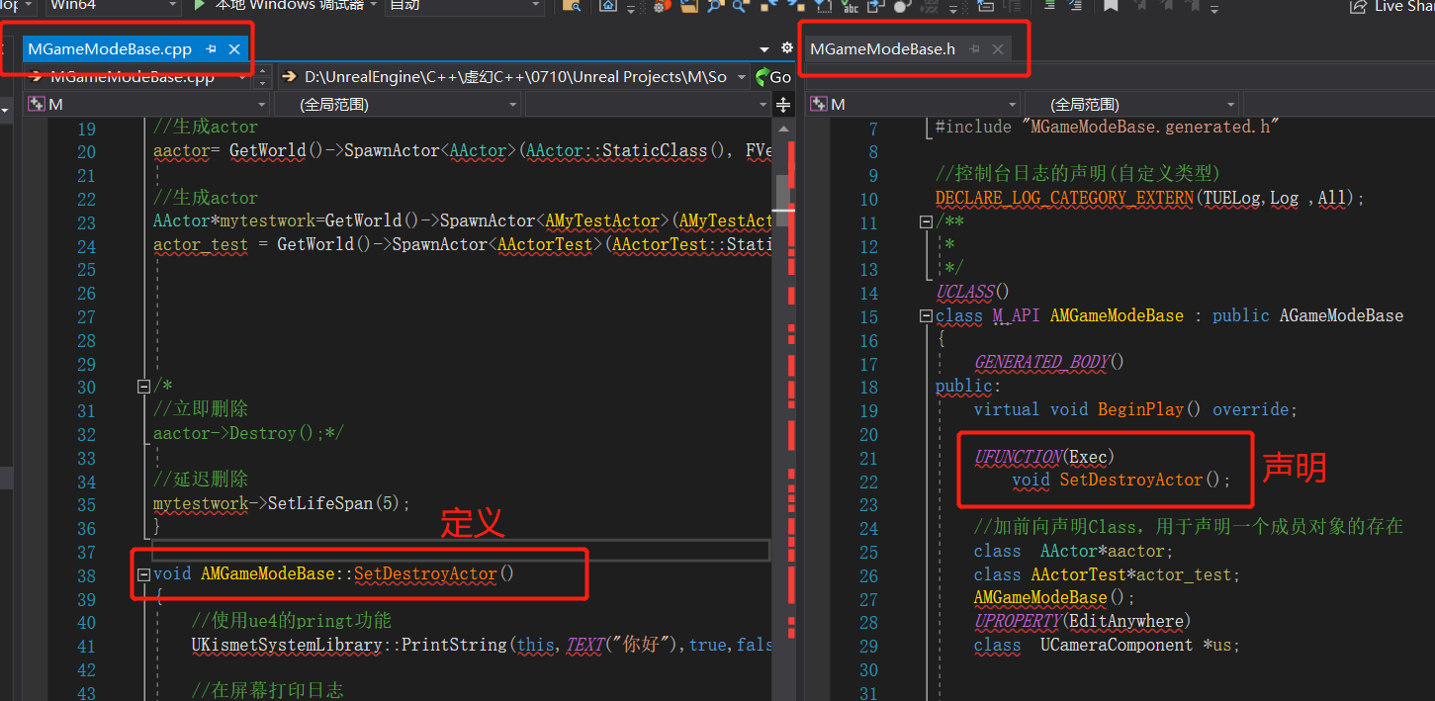Collapse the doc comment at line 11
Image resolution: width=1435 pixels, height=701 pixels.
tap(926, 222)
